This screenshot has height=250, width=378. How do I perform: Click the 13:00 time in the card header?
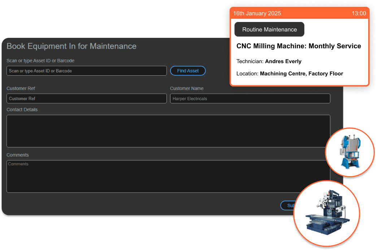[x=359, y=13]
